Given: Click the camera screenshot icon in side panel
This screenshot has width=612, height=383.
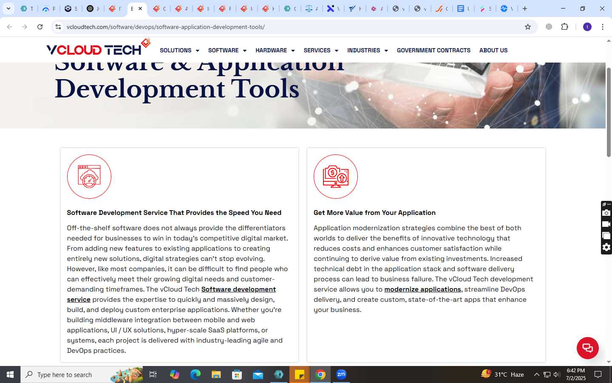Looking at the screenshot, I should point(606,212).
